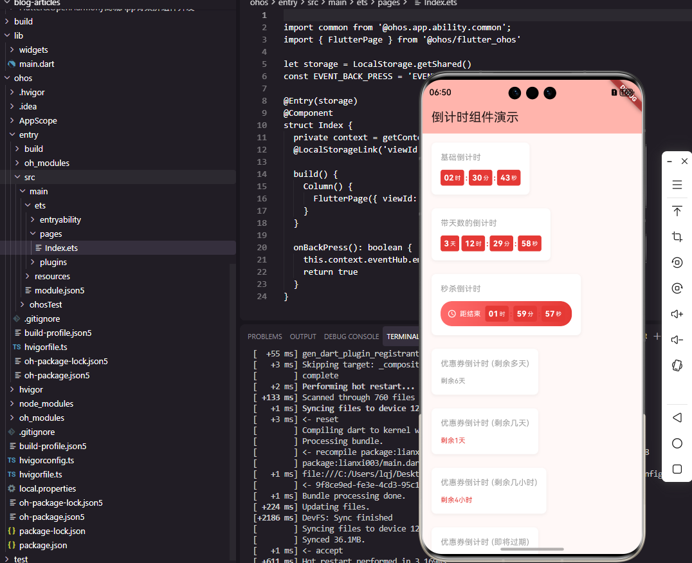
Task: Switch to the OUTPUT tab
Action: click(303, 337)
